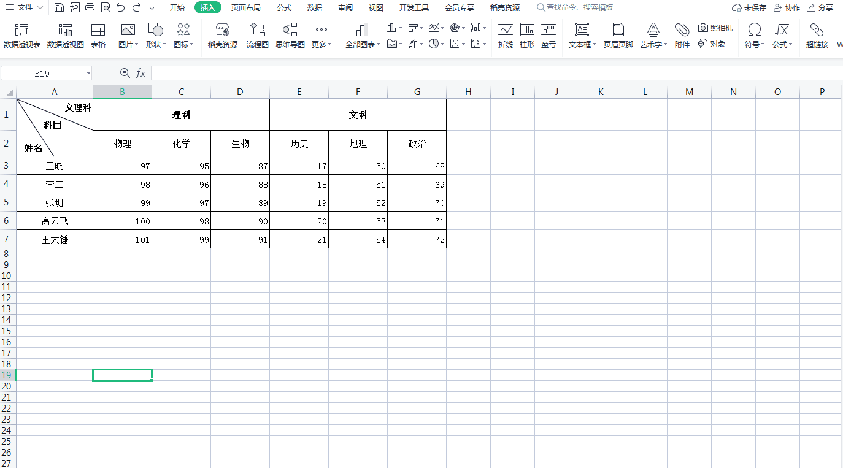Click the fx insert function icon
This screenshot has width=843, height=468.
[140, 73]
